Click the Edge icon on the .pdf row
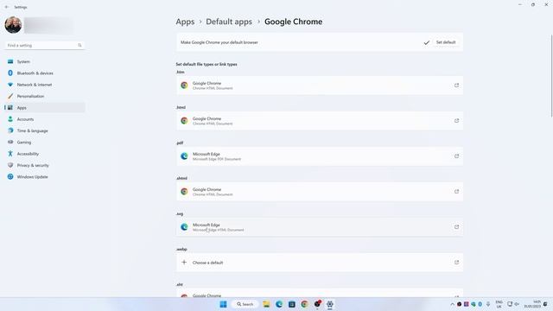 184,156
